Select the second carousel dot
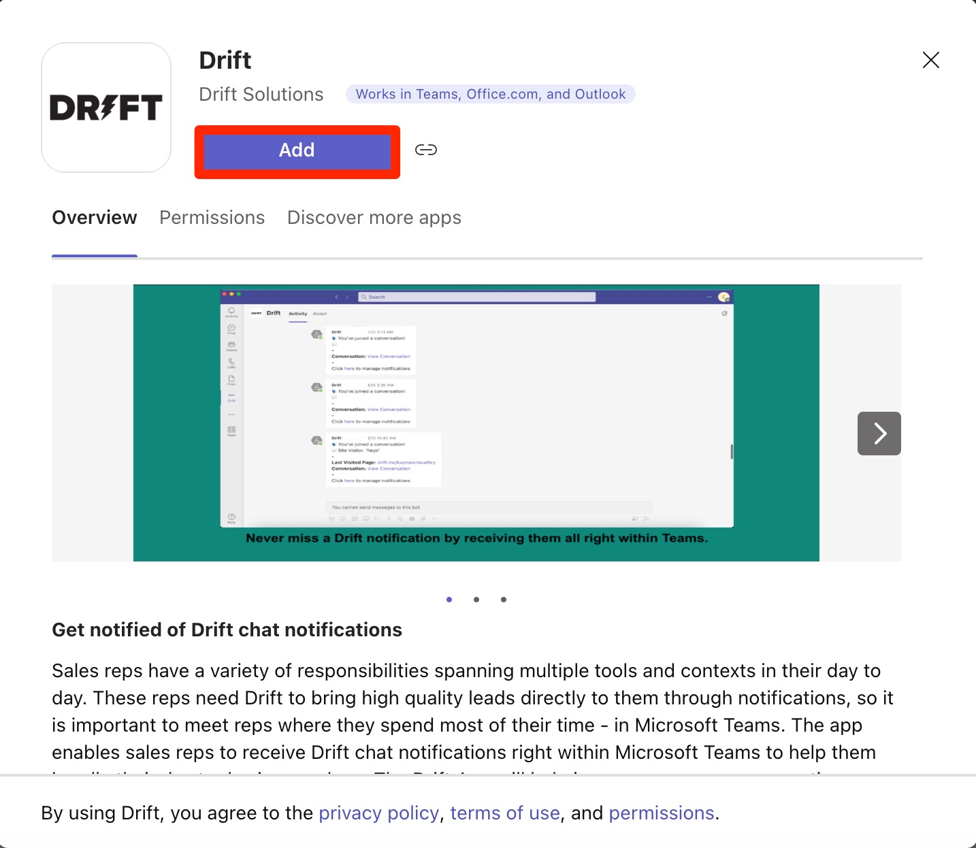The width and height of the screenshot is (976, 848). (x=476, y=600)
